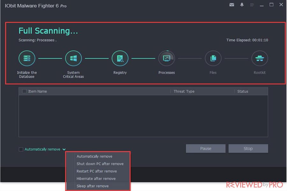Minimize the IObit Malware Fighter window
287x191 pixels.
(262, 5)
